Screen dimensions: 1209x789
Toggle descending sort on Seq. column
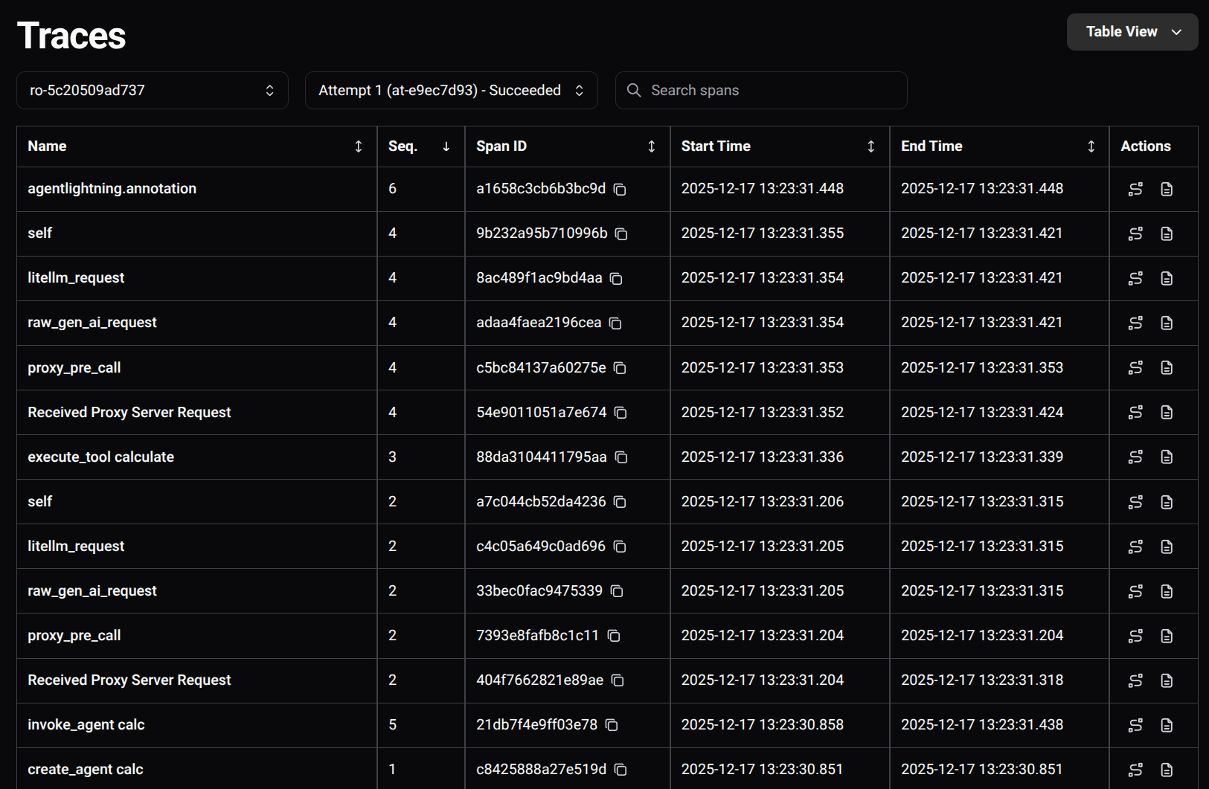pos(446,146)
